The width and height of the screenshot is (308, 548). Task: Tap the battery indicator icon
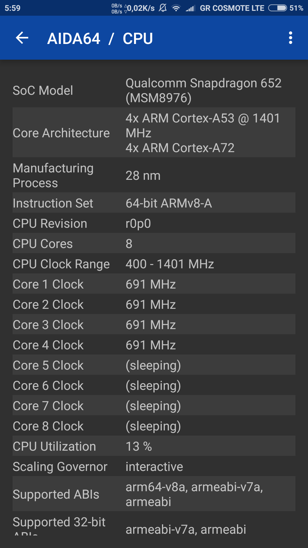tap(277, 8)
